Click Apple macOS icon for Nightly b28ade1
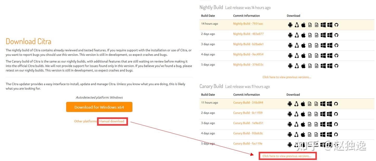 tap(303, 45)
